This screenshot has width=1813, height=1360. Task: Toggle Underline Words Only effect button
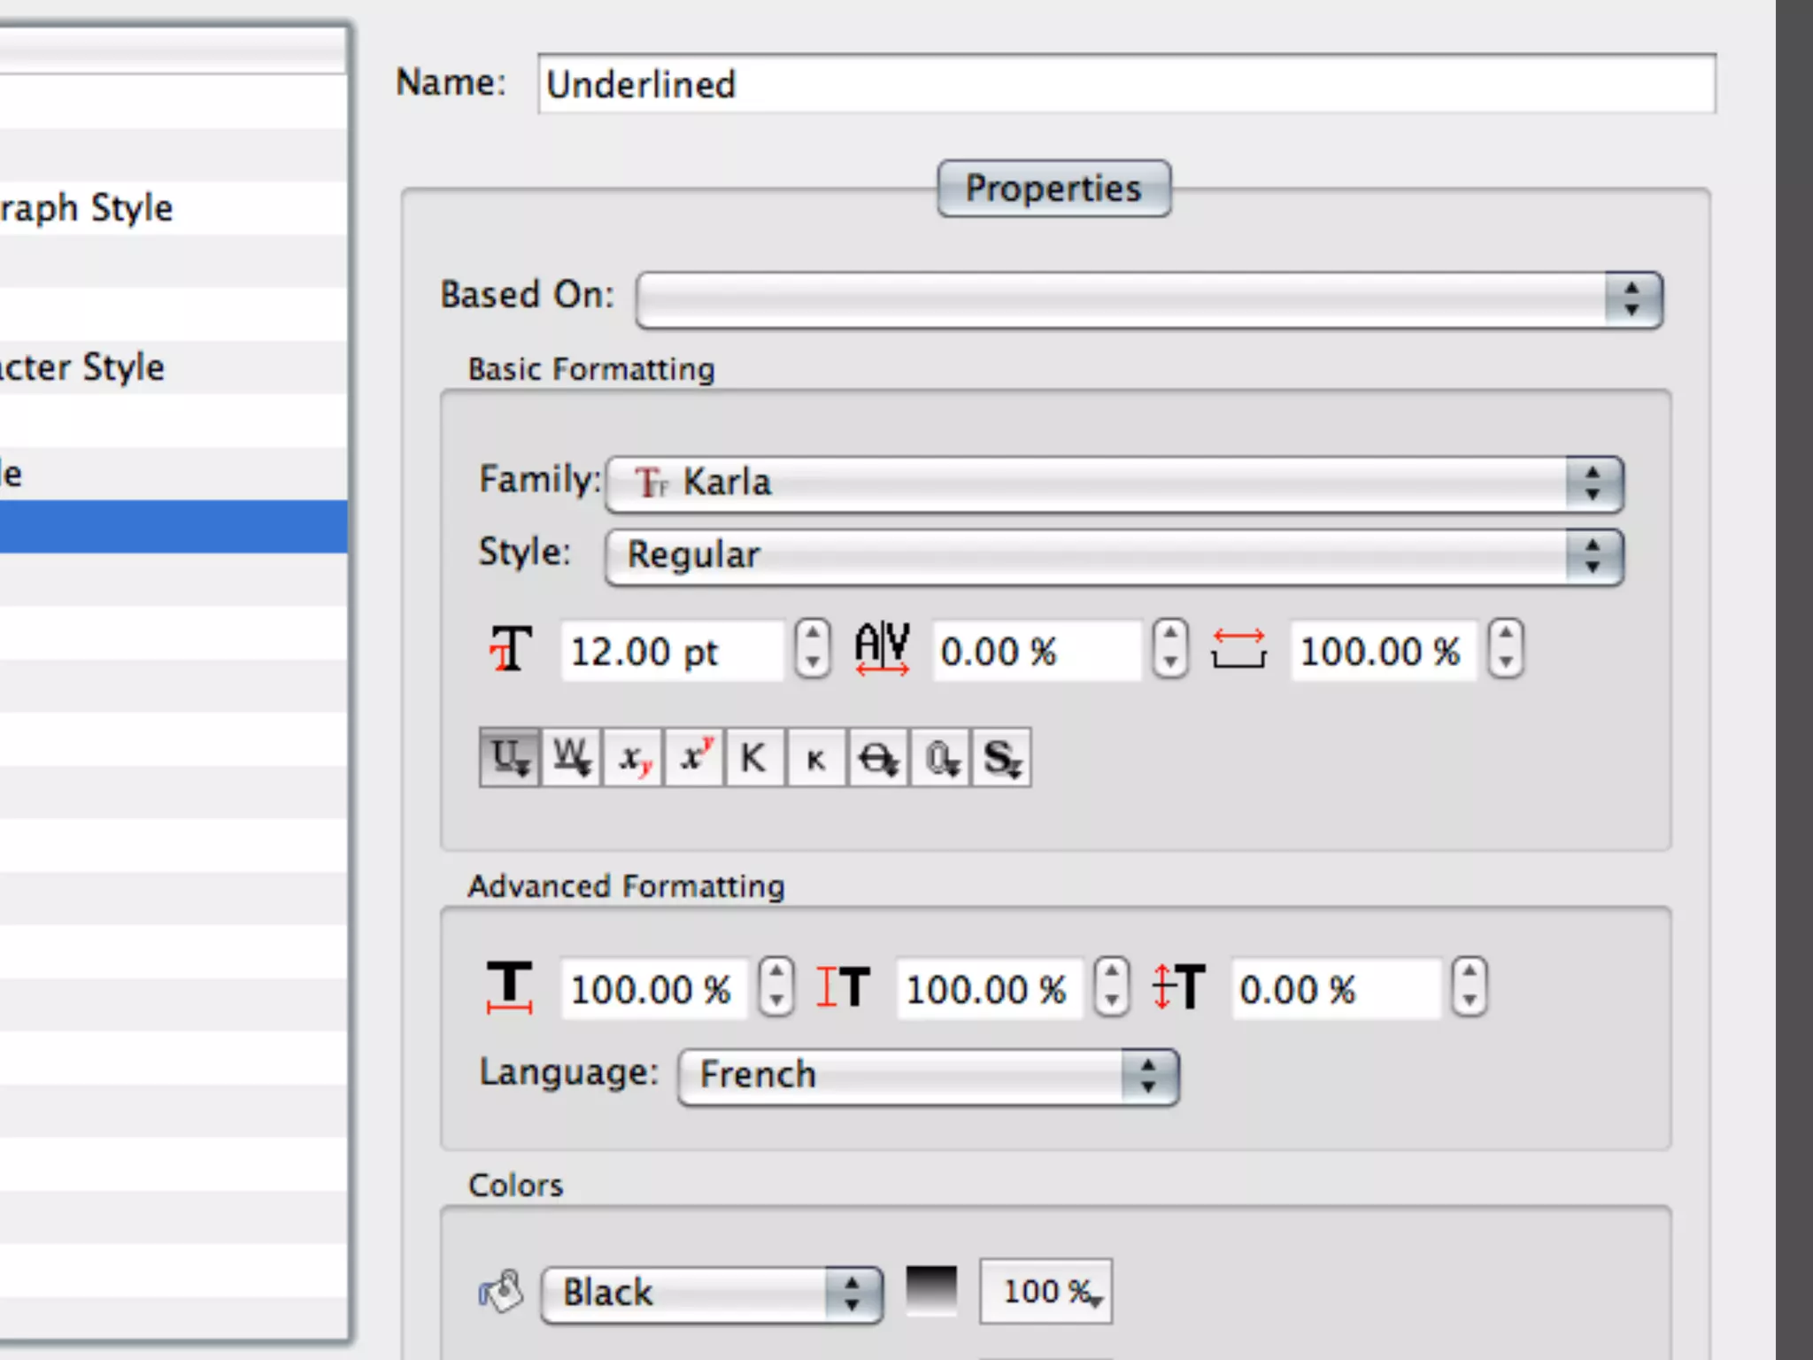[571, 758]
